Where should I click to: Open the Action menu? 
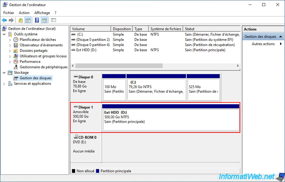(24, 12)
